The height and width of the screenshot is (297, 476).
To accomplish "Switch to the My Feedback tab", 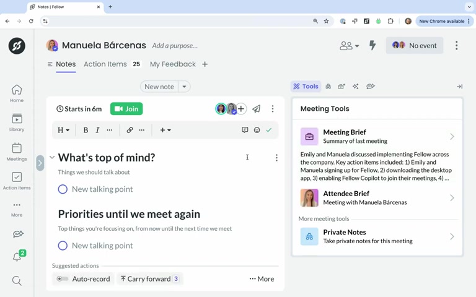I will click(x=173, y=64).
